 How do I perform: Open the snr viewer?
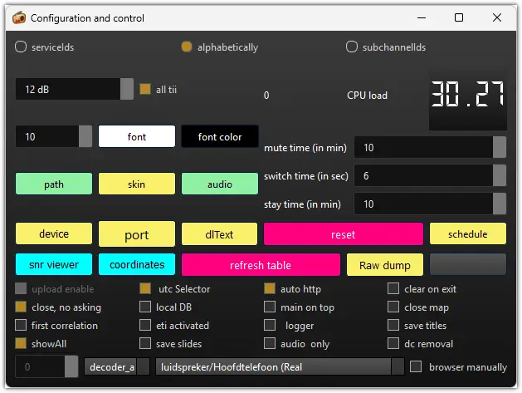pos(54,265)
